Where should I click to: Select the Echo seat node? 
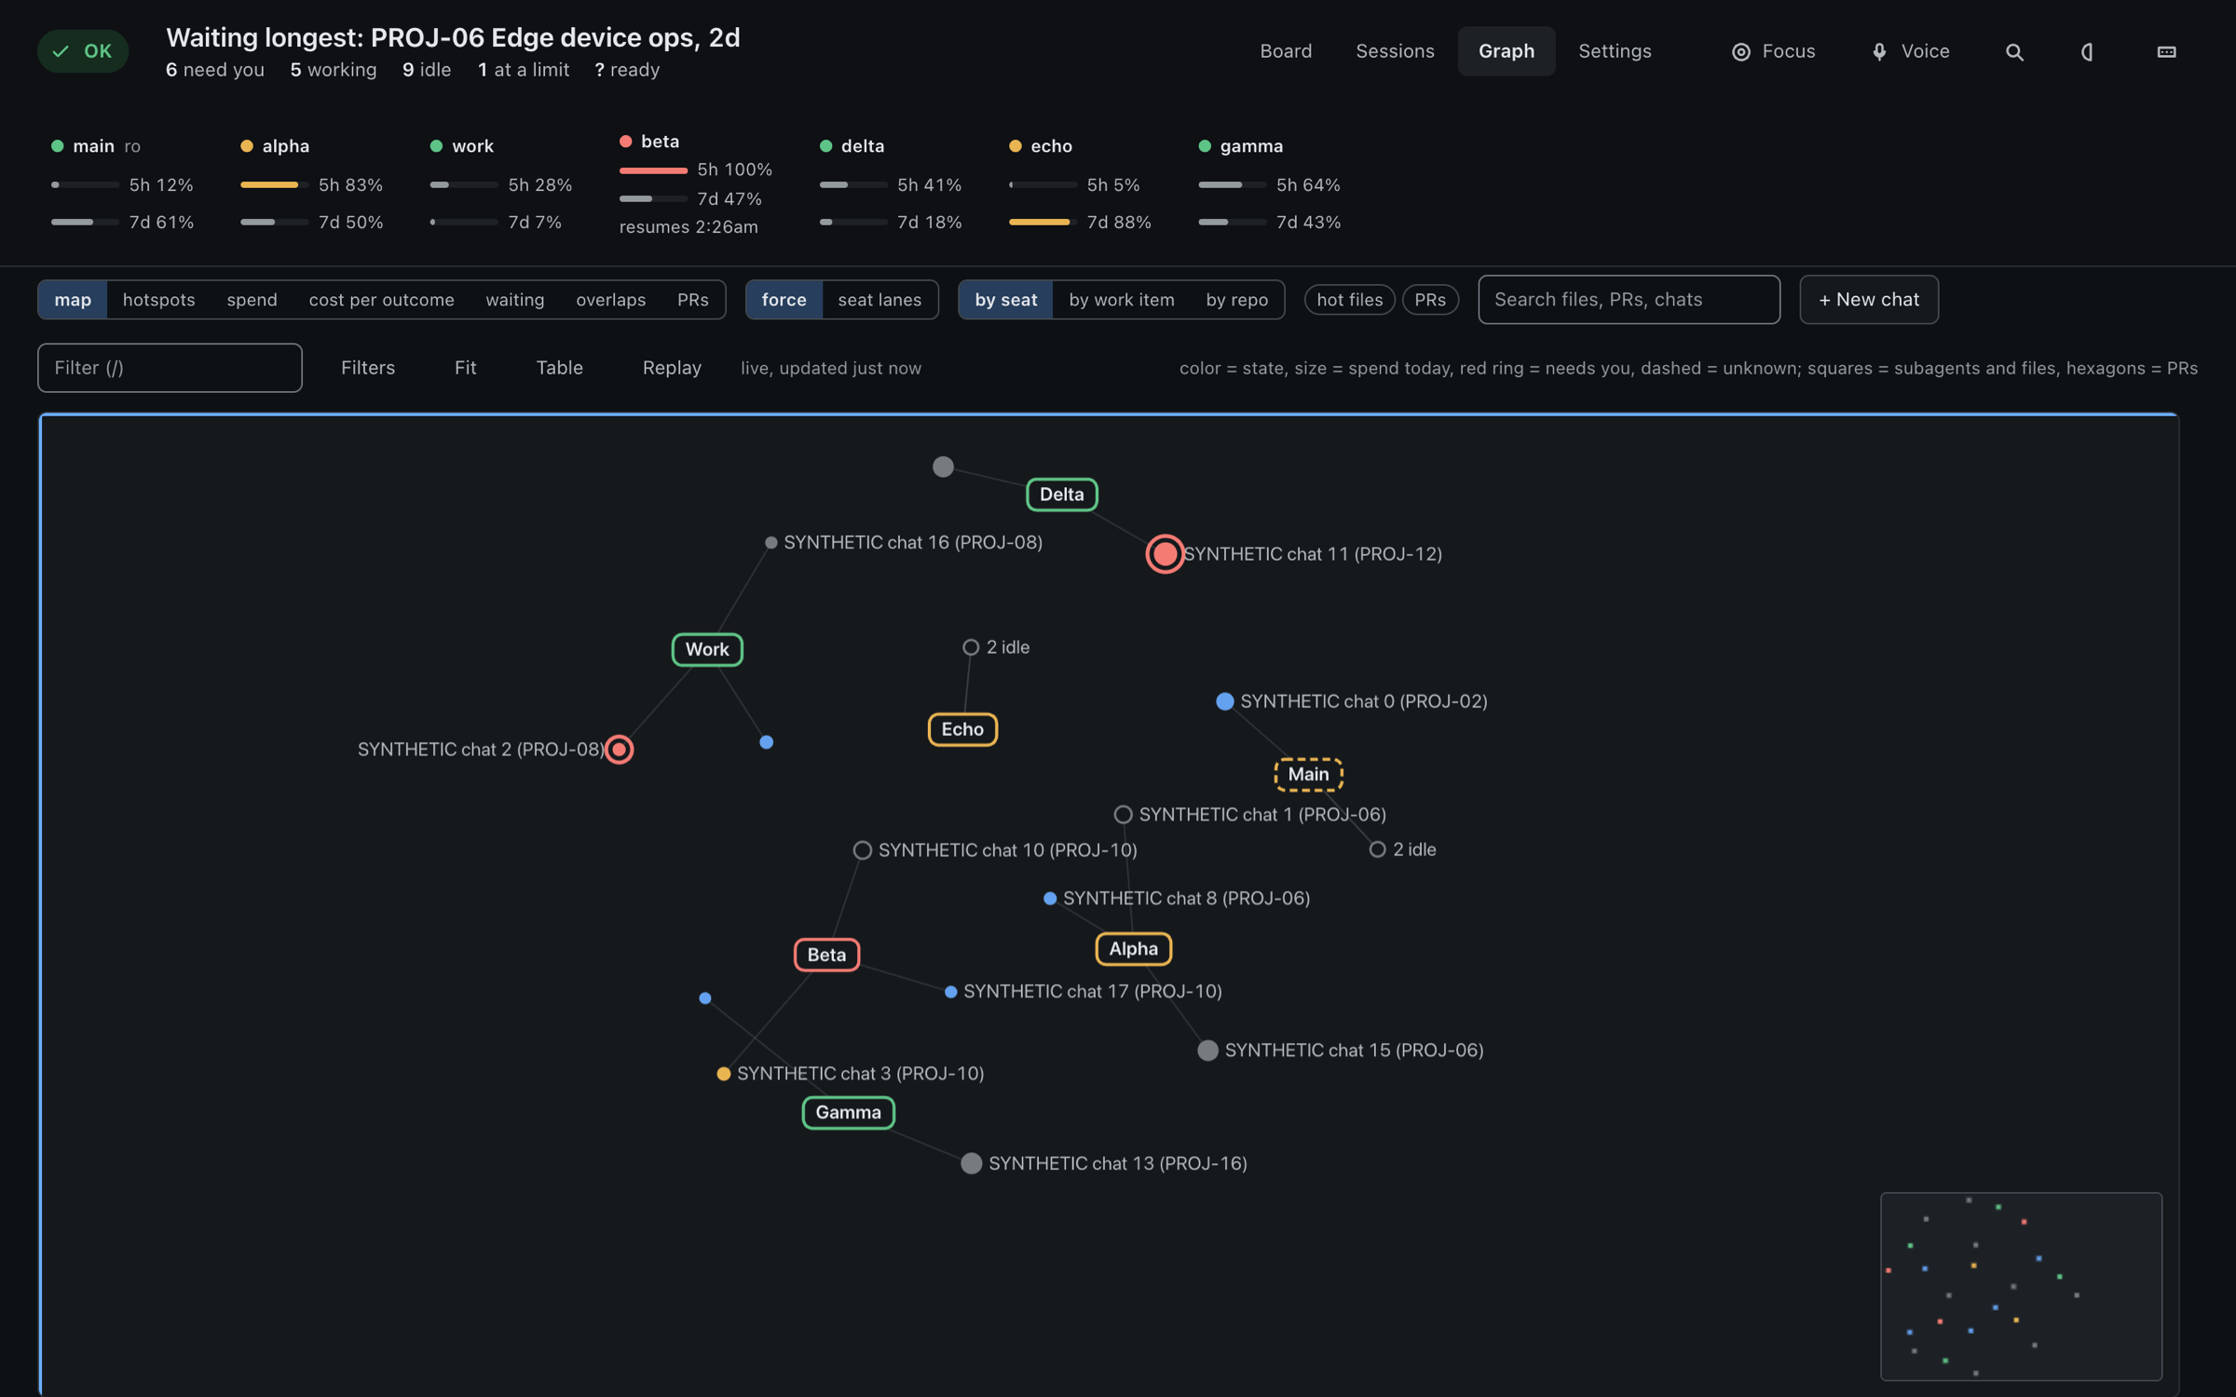click(x=962, y=729)
